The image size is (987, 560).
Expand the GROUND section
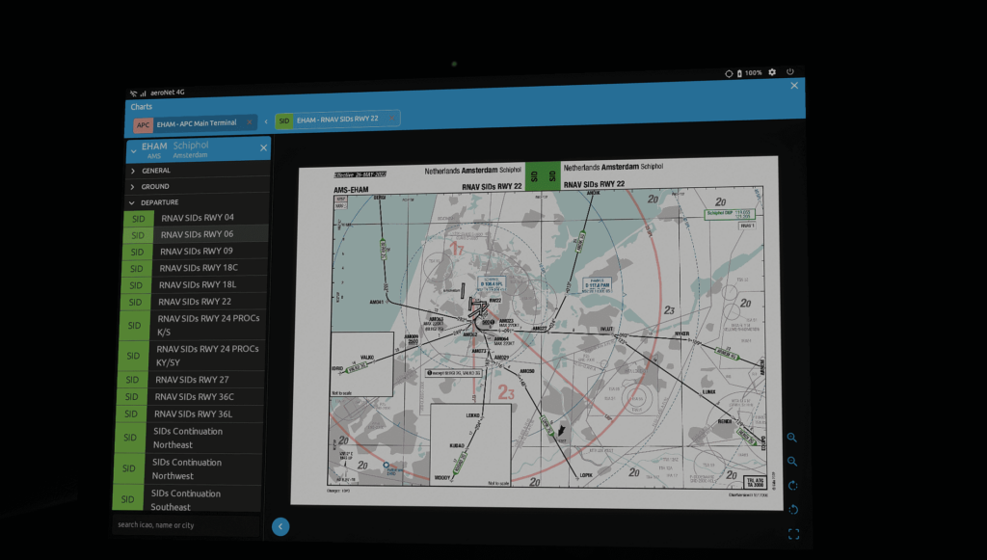[199, 186]
